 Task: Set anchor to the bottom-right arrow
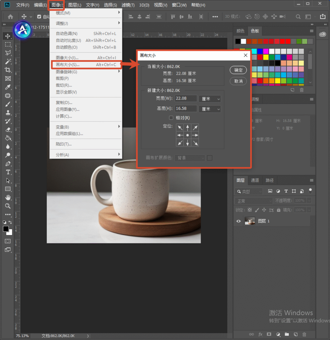(x=195, y=143)
